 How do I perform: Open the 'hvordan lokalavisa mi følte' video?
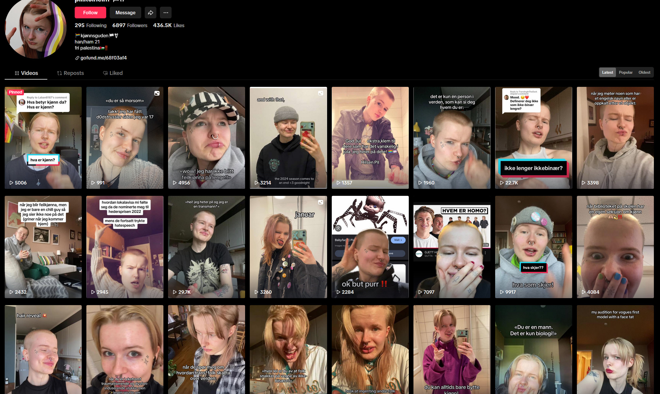click(125, 247)
